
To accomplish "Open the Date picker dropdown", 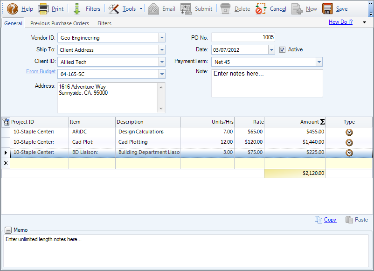I will coord(271,50).
